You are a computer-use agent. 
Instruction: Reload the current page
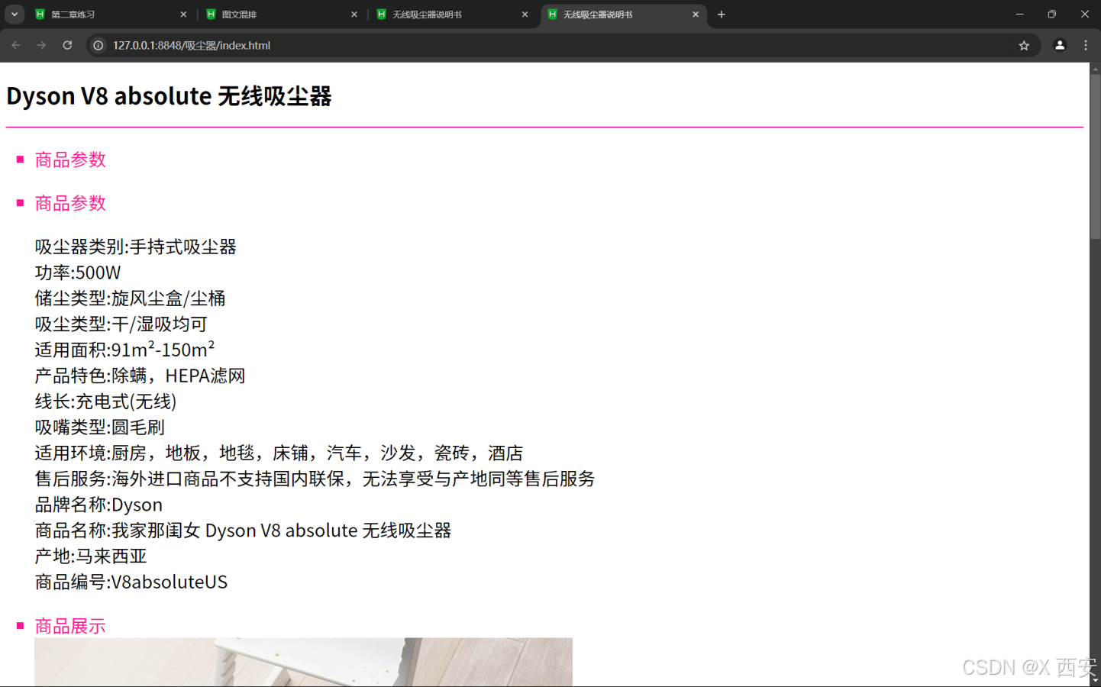tap(67, 45)
